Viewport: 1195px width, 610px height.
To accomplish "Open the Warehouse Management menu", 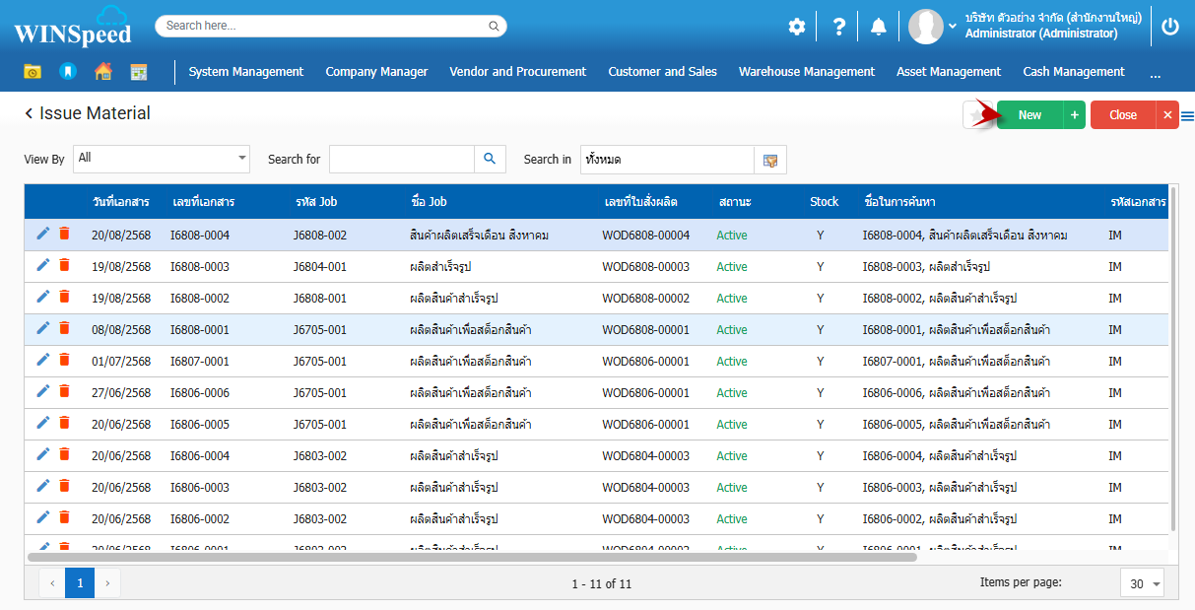I will click(806, 72).
